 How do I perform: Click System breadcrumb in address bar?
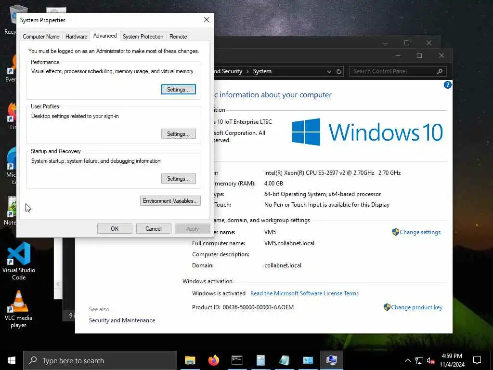(x=262, y=71)
